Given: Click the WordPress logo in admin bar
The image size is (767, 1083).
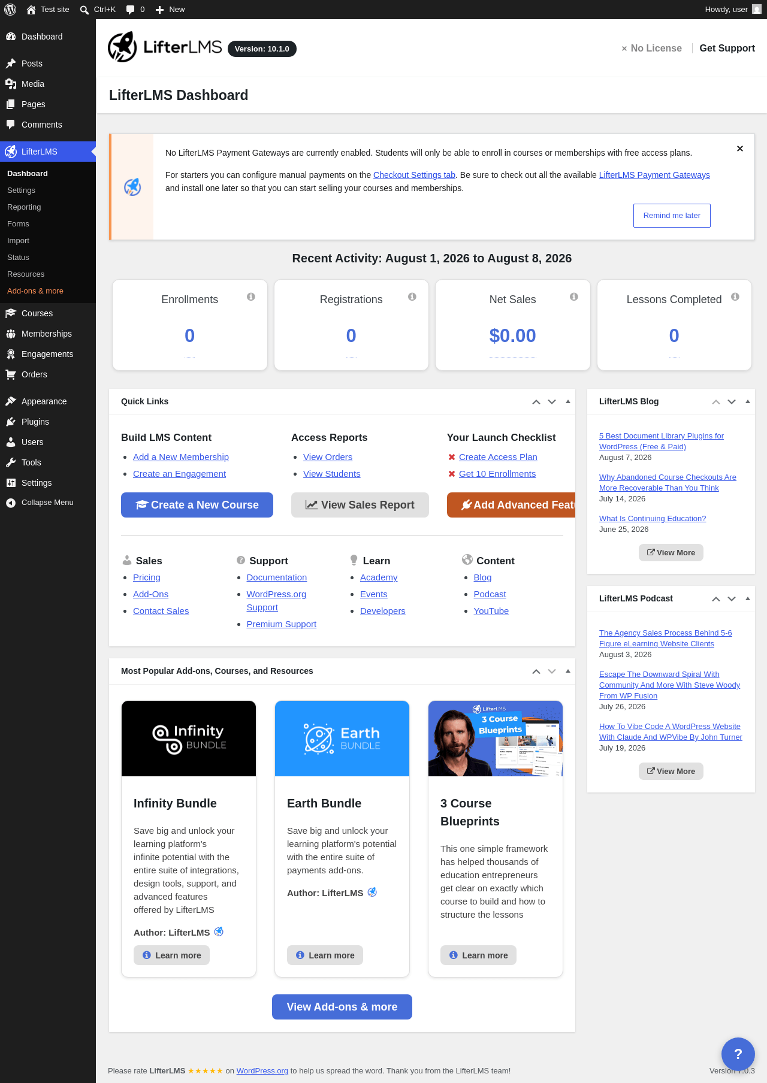Looking at the screenshot, I should tap(10, 10).
